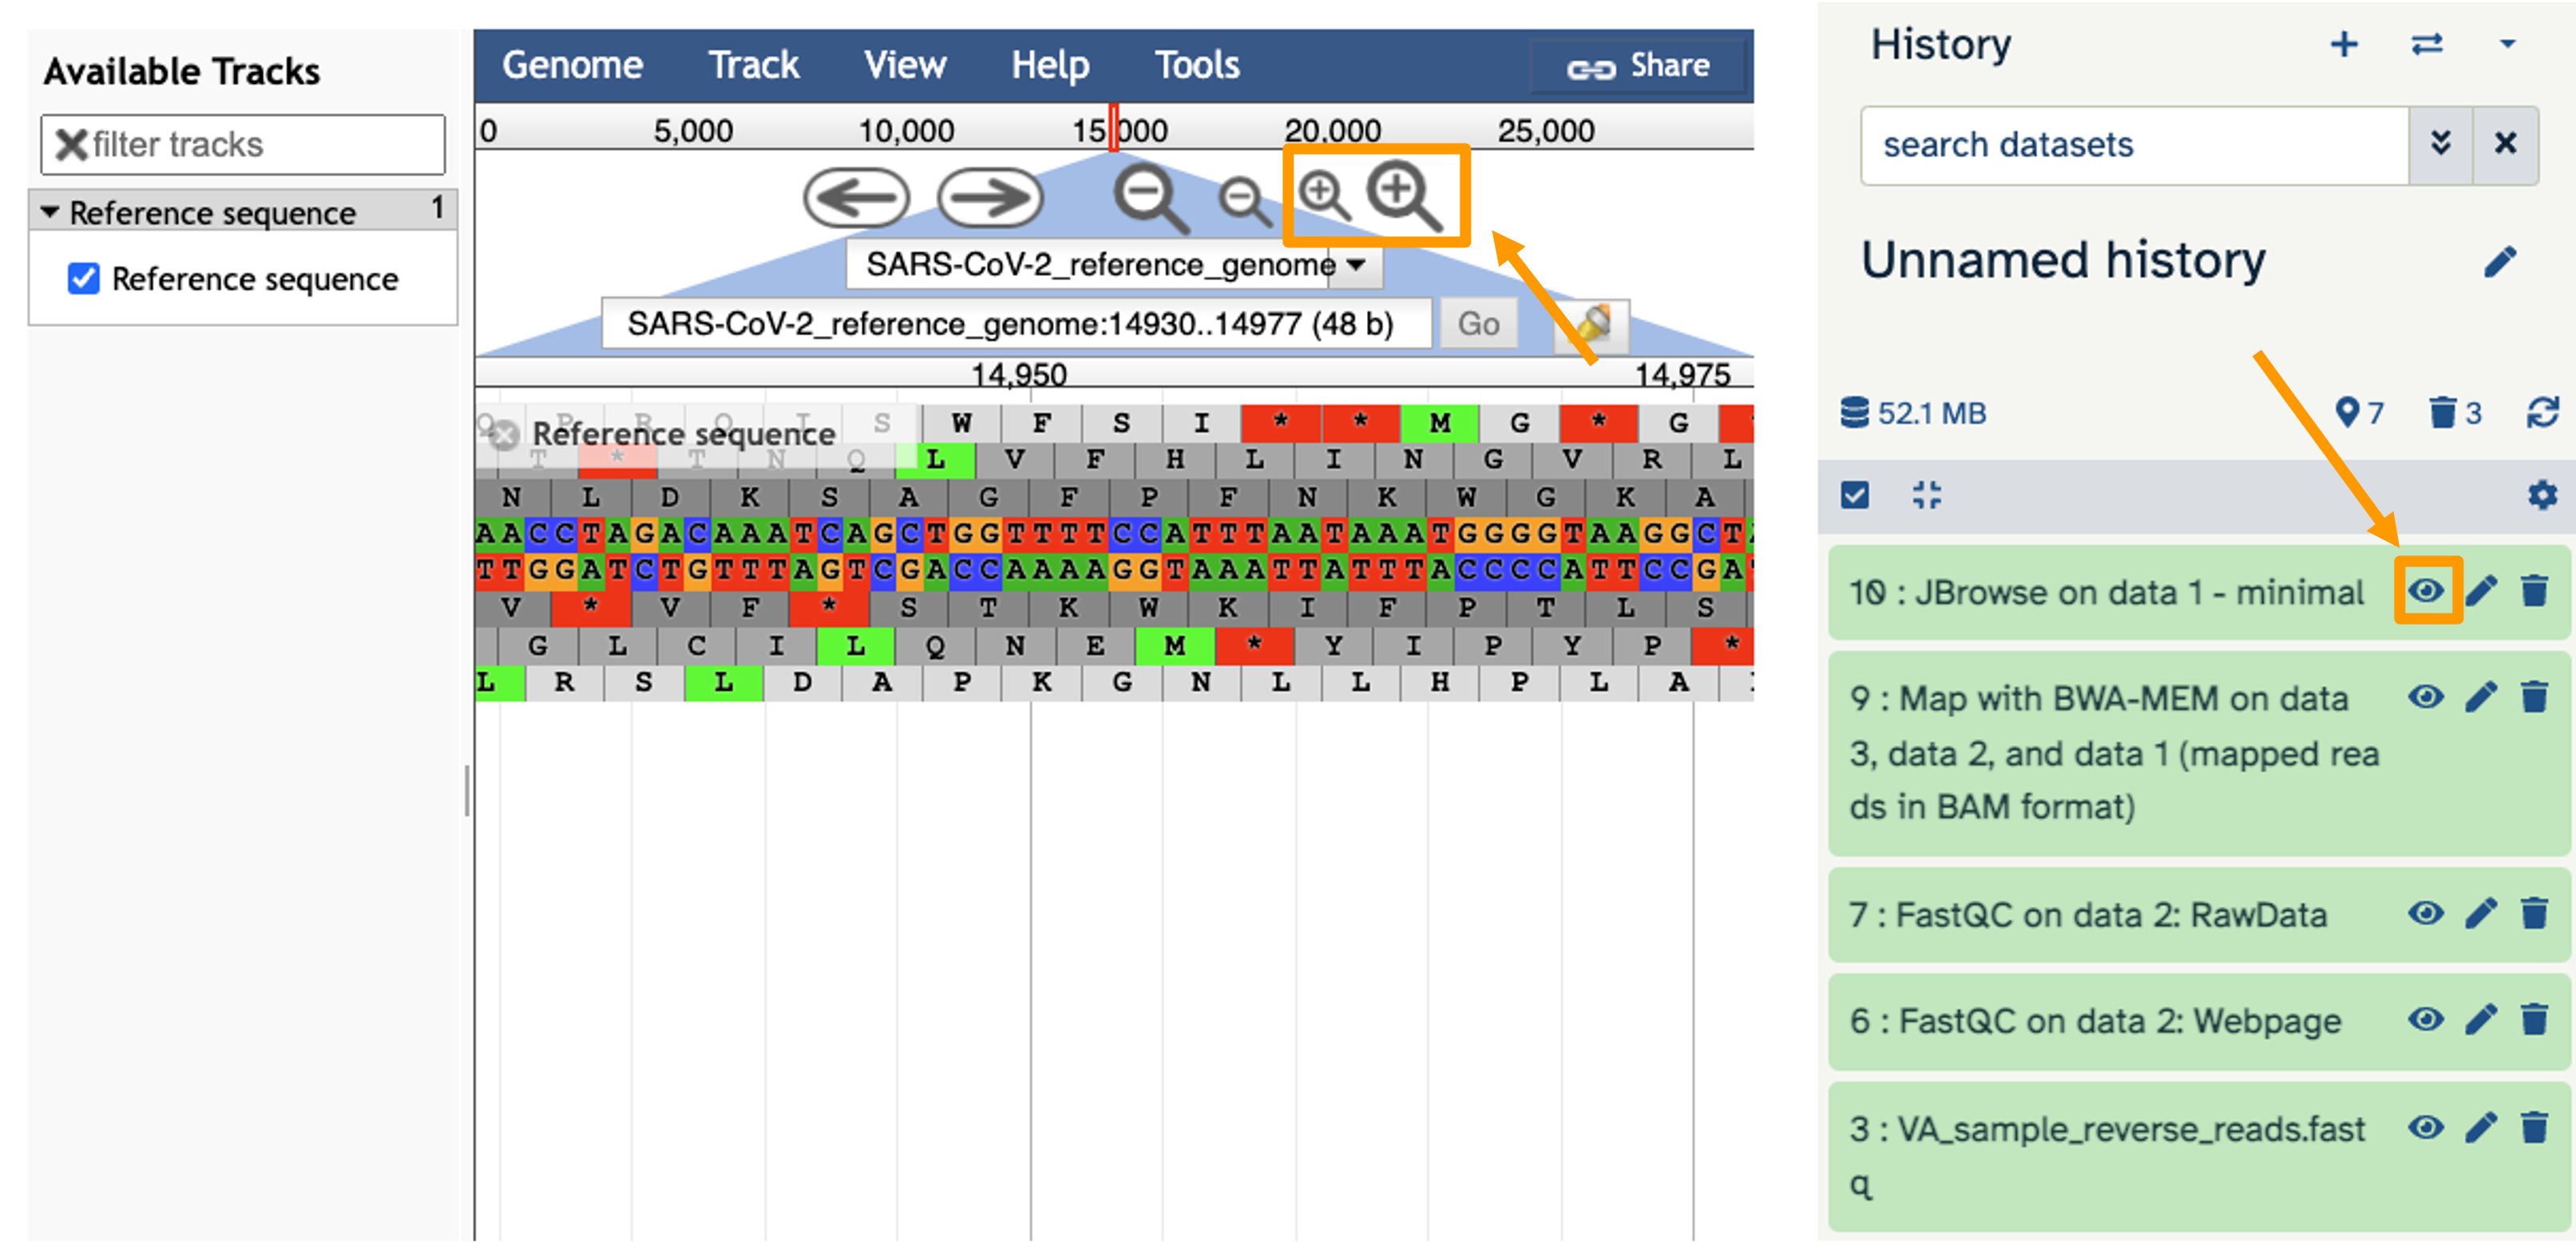Click the small zoom out magnifier

[x=1244, y=201]
